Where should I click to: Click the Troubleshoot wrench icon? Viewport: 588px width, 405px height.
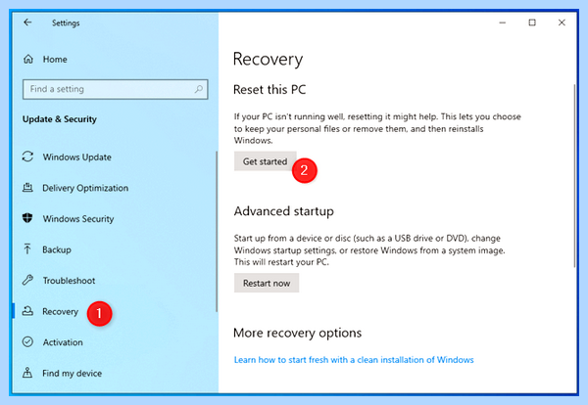[x=27, y=280]
